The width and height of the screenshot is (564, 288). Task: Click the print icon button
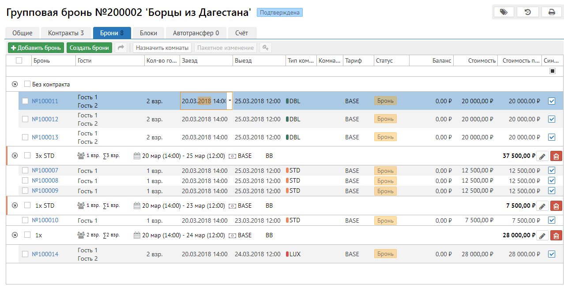click(x=552, y=12)
